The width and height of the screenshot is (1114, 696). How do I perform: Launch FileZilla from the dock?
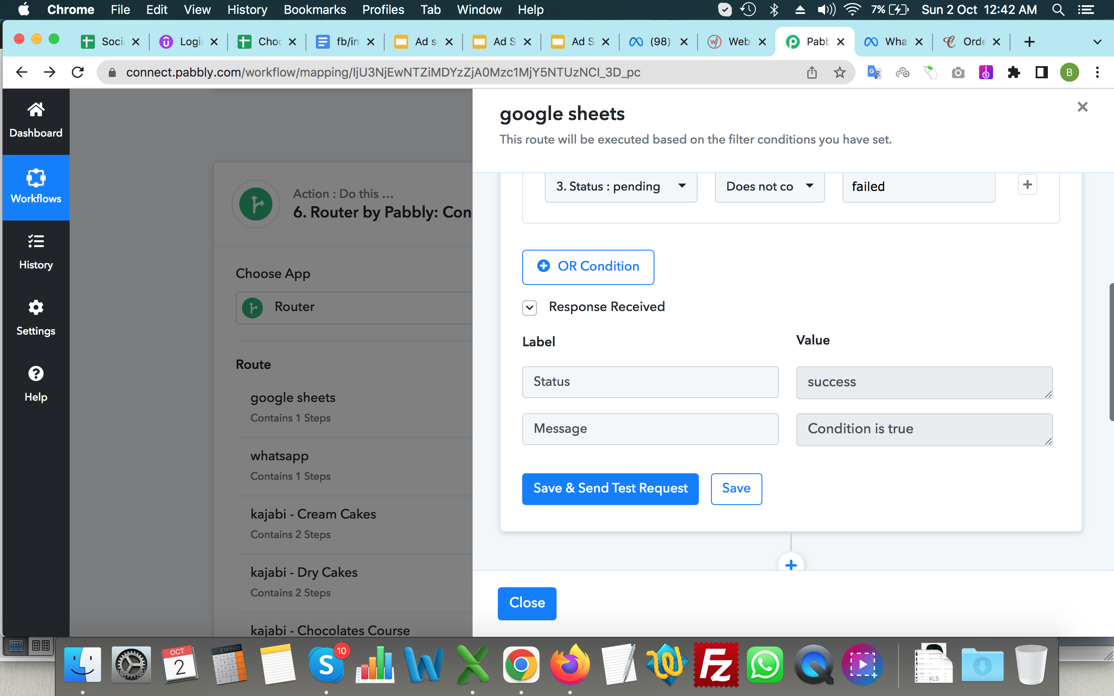click(716, 665)
